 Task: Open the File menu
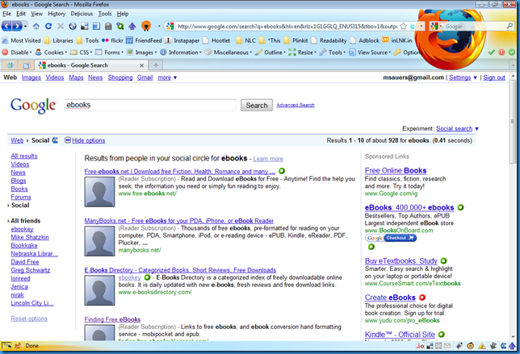(6, 14)
